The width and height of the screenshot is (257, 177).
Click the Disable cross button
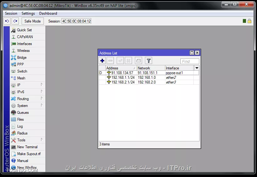129,61
